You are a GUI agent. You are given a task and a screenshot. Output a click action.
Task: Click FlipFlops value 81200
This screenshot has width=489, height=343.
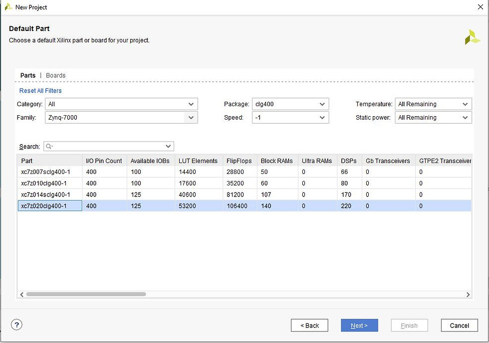(235, 195)
